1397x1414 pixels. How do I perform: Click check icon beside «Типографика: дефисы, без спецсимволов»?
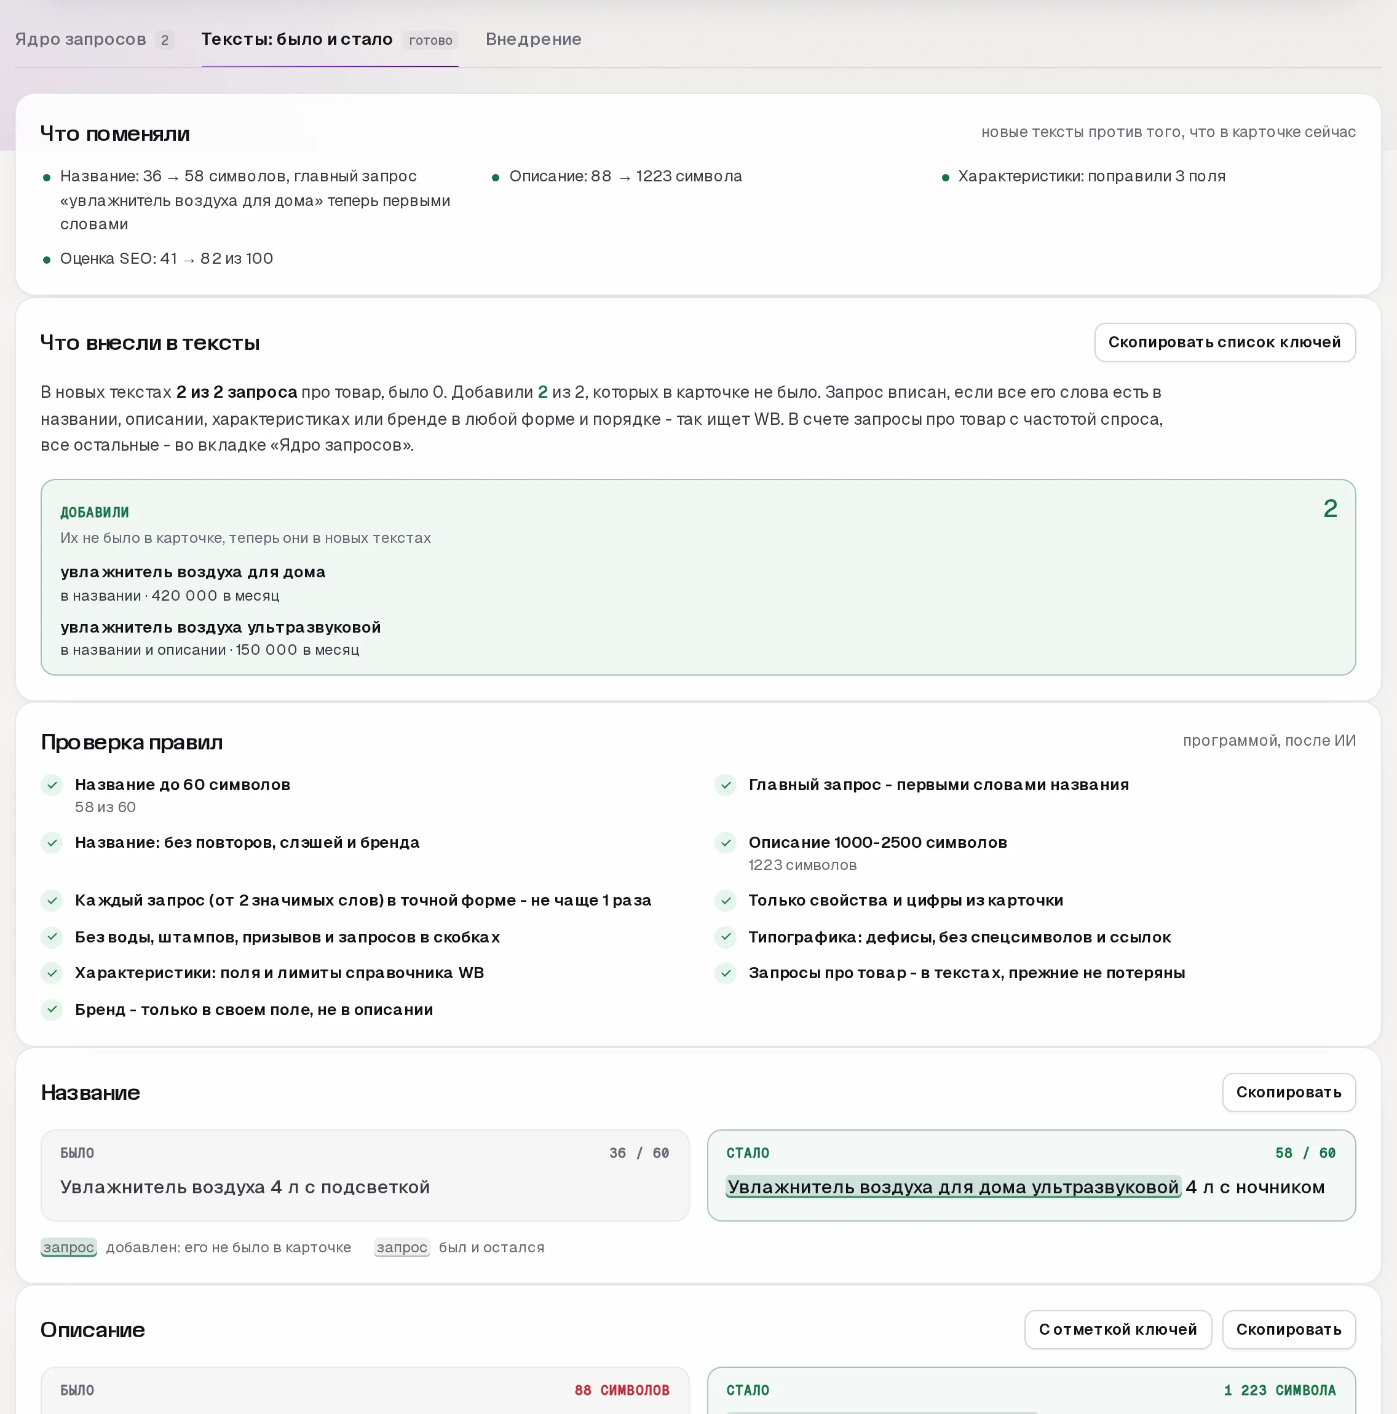click(726, 937)
